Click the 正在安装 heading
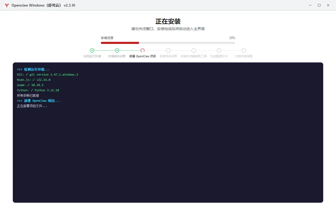This screenshot has height=205, width=336. (168, 21)
